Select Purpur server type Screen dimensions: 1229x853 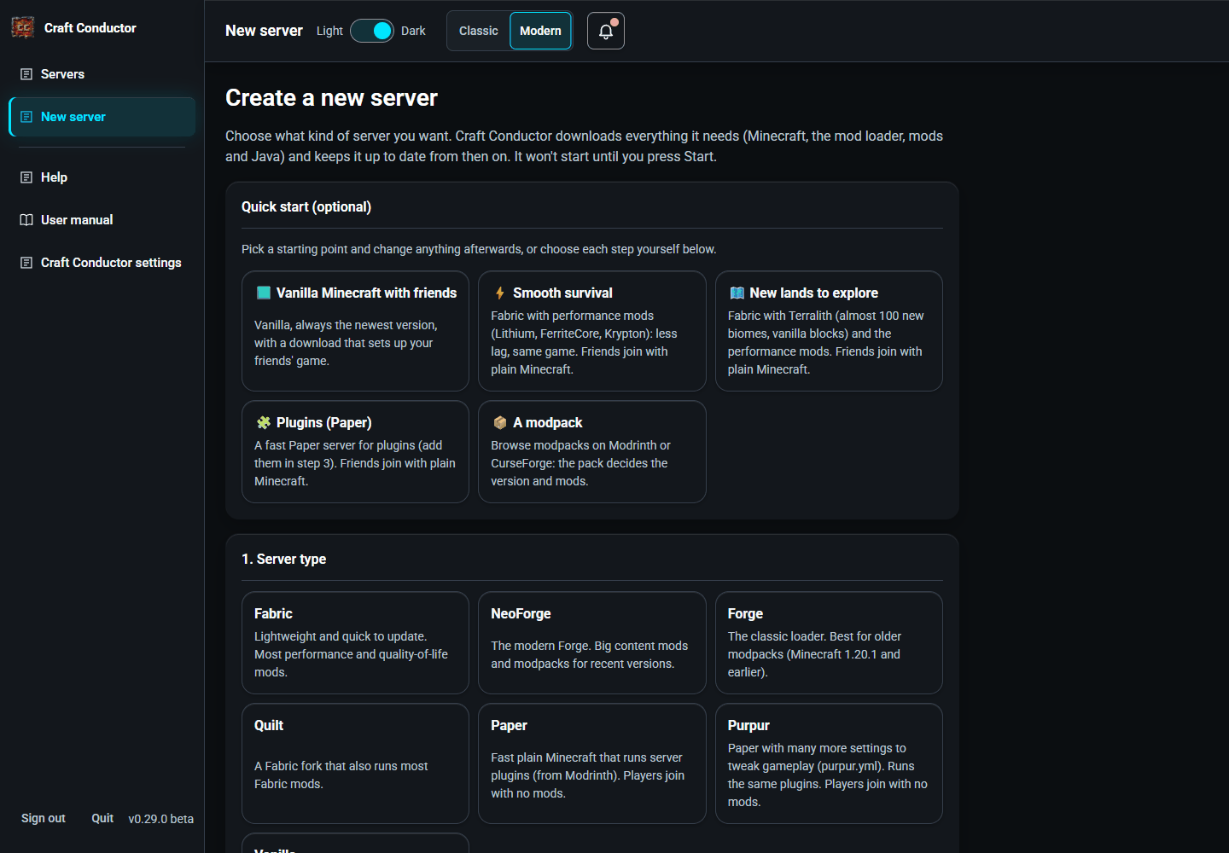pos(829,763)
